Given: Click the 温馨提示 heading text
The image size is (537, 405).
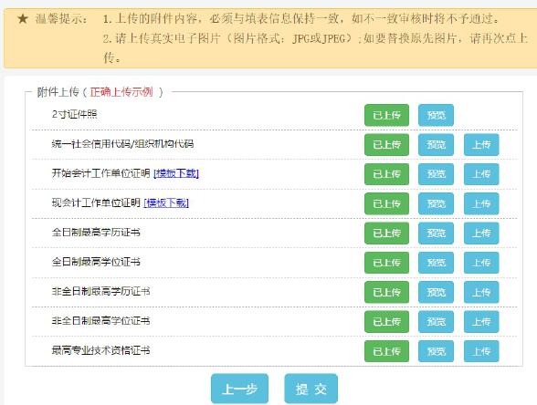Looking at the screenshot, I should click(x=61, y=19).
